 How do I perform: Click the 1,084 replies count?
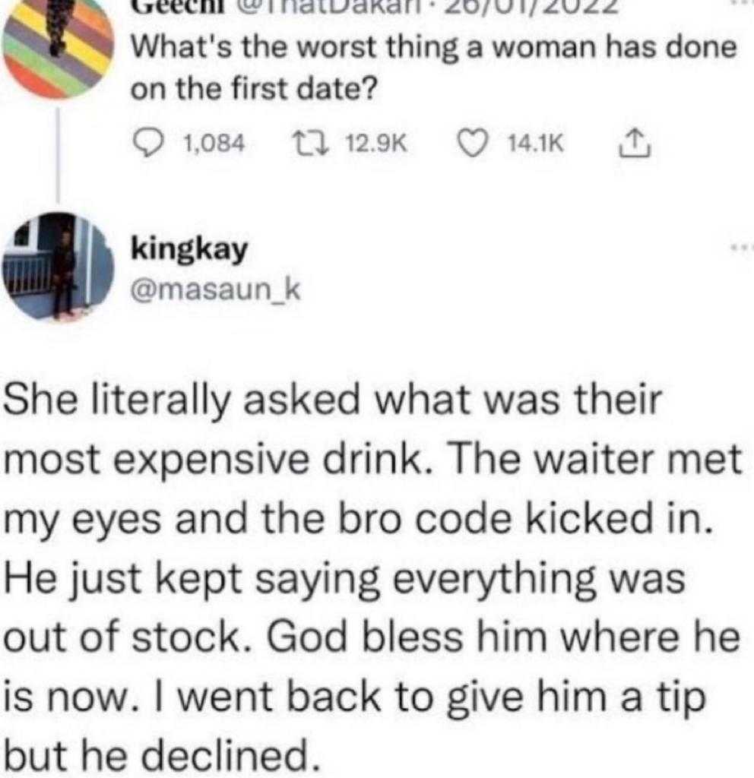click(x=214, y=144)
